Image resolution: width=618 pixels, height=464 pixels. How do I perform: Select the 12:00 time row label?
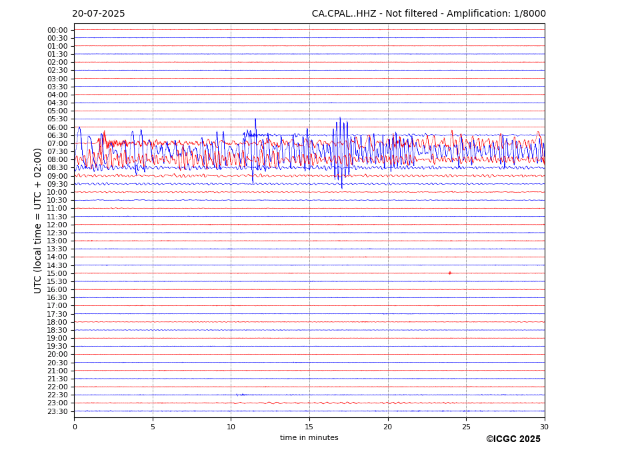click(57, 225)
